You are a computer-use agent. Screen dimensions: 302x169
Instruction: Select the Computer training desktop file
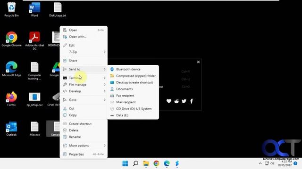coord(34,71)
